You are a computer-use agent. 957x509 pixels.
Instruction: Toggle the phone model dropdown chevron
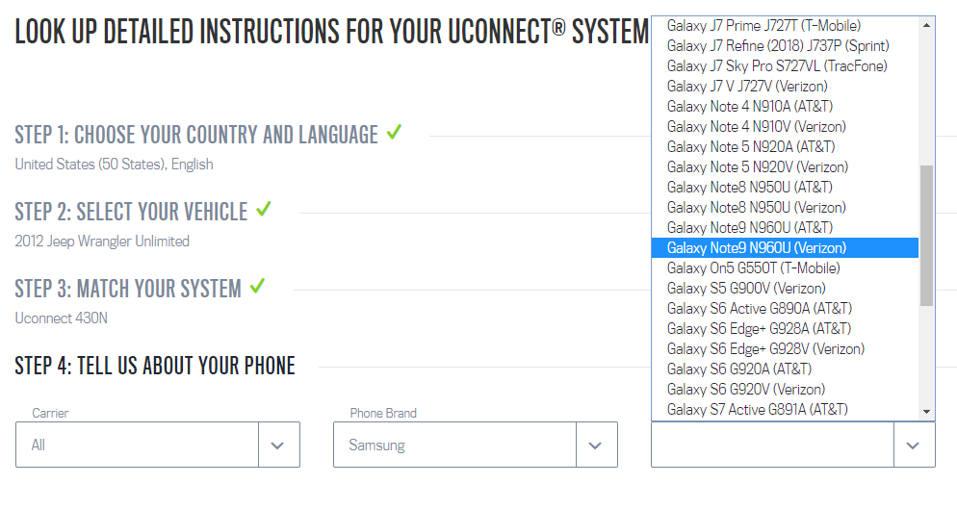(x=914, y=445)
